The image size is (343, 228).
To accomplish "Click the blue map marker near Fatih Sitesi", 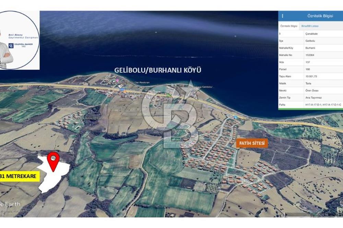I will click(x=235, y=117).
